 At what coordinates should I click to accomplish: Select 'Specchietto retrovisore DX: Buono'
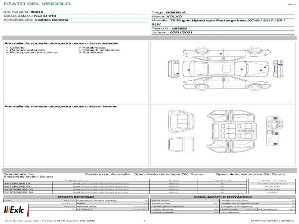[x=169, y=174]
